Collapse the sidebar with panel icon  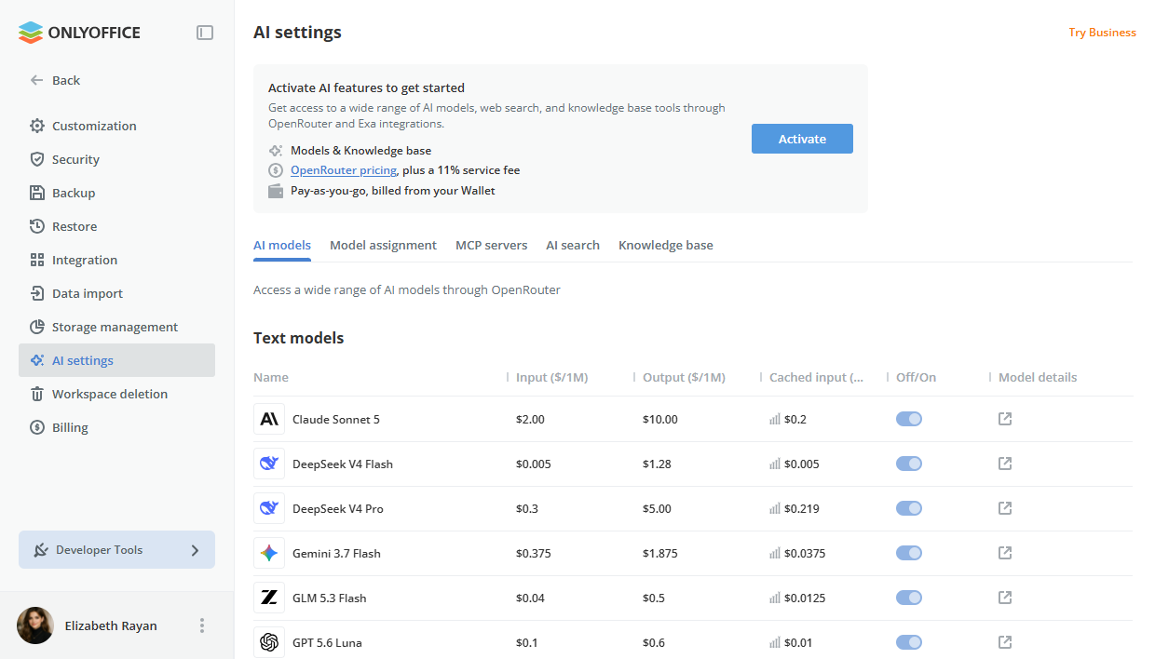[x=205, y=33]
